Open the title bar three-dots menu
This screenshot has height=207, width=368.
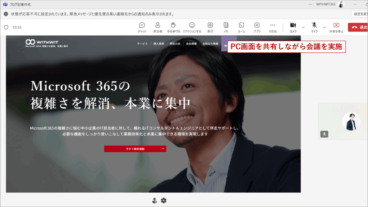310,4
